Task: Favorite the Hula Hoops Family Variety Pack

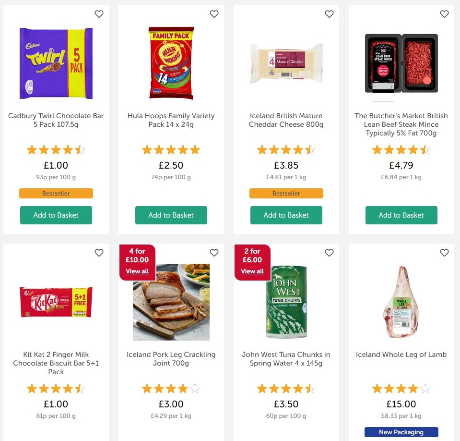Action: tap(214, 14)
